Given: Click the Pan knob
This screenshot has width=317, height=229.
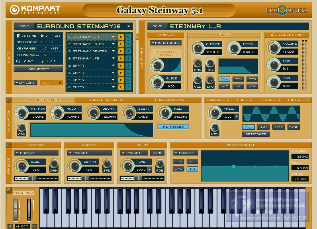Looking at the screenshot, I should coord(274,65).
